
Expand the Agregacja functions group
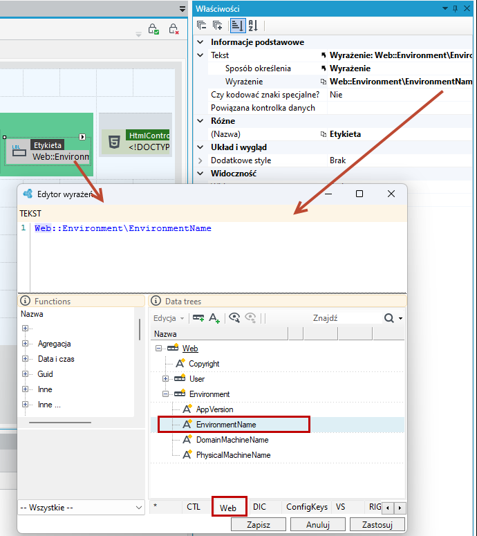(25, 344)
